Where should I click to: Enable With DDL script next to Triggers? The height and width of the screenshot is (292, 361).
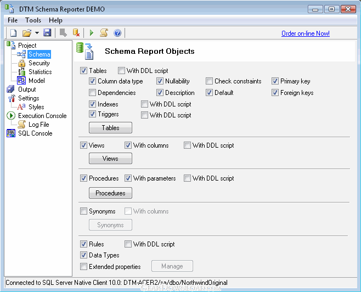click(x=144, y=115)
